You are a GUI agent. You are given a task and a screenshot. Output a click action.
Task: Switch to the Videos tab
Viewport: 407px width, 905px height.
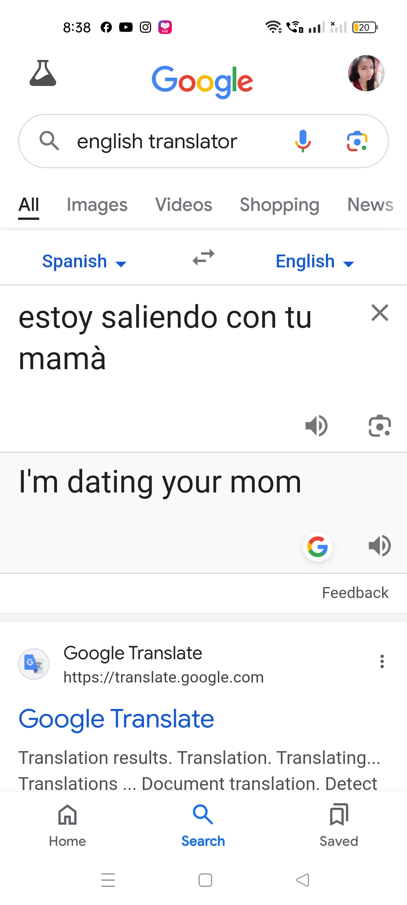pyautogui.click(x=184, y=205)
